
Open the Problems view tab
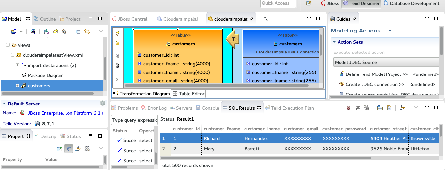pos(125,108)
